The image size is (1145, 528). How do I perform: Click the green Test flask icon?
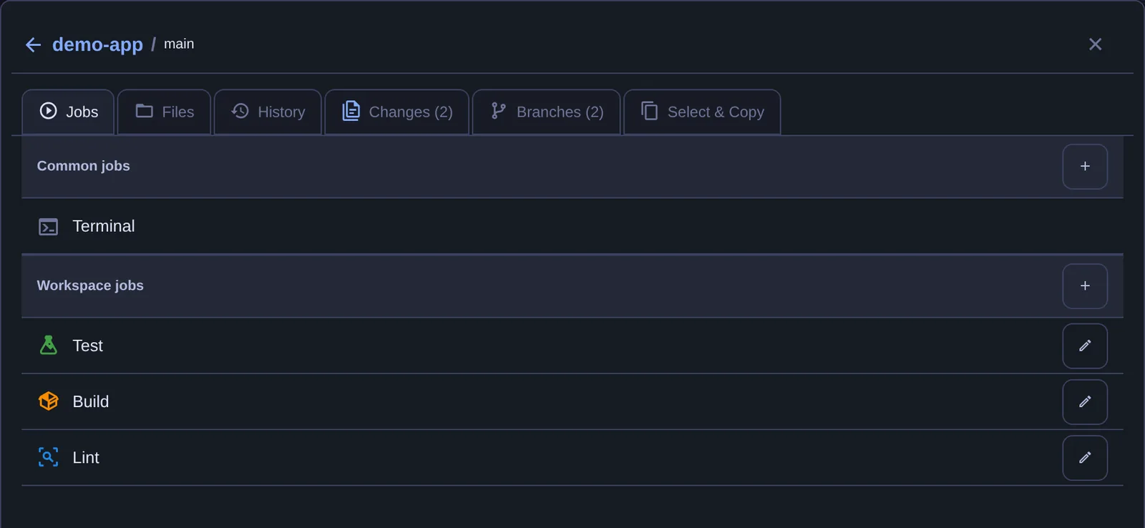(x=48, y=346)
